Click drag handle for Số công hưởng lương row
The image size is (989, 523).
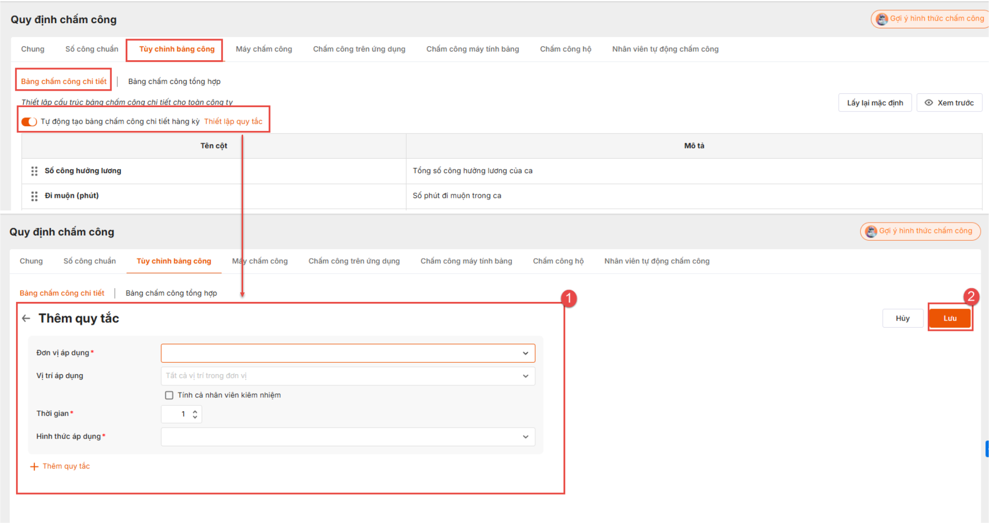(34, 171)
